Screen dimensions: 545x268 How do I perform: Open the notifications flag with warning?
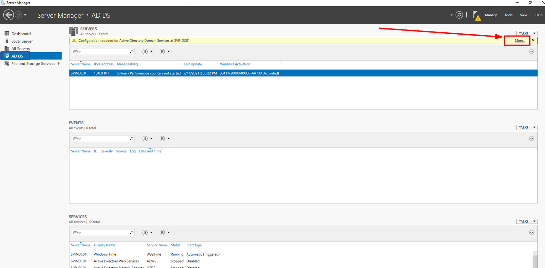point(477,15)
